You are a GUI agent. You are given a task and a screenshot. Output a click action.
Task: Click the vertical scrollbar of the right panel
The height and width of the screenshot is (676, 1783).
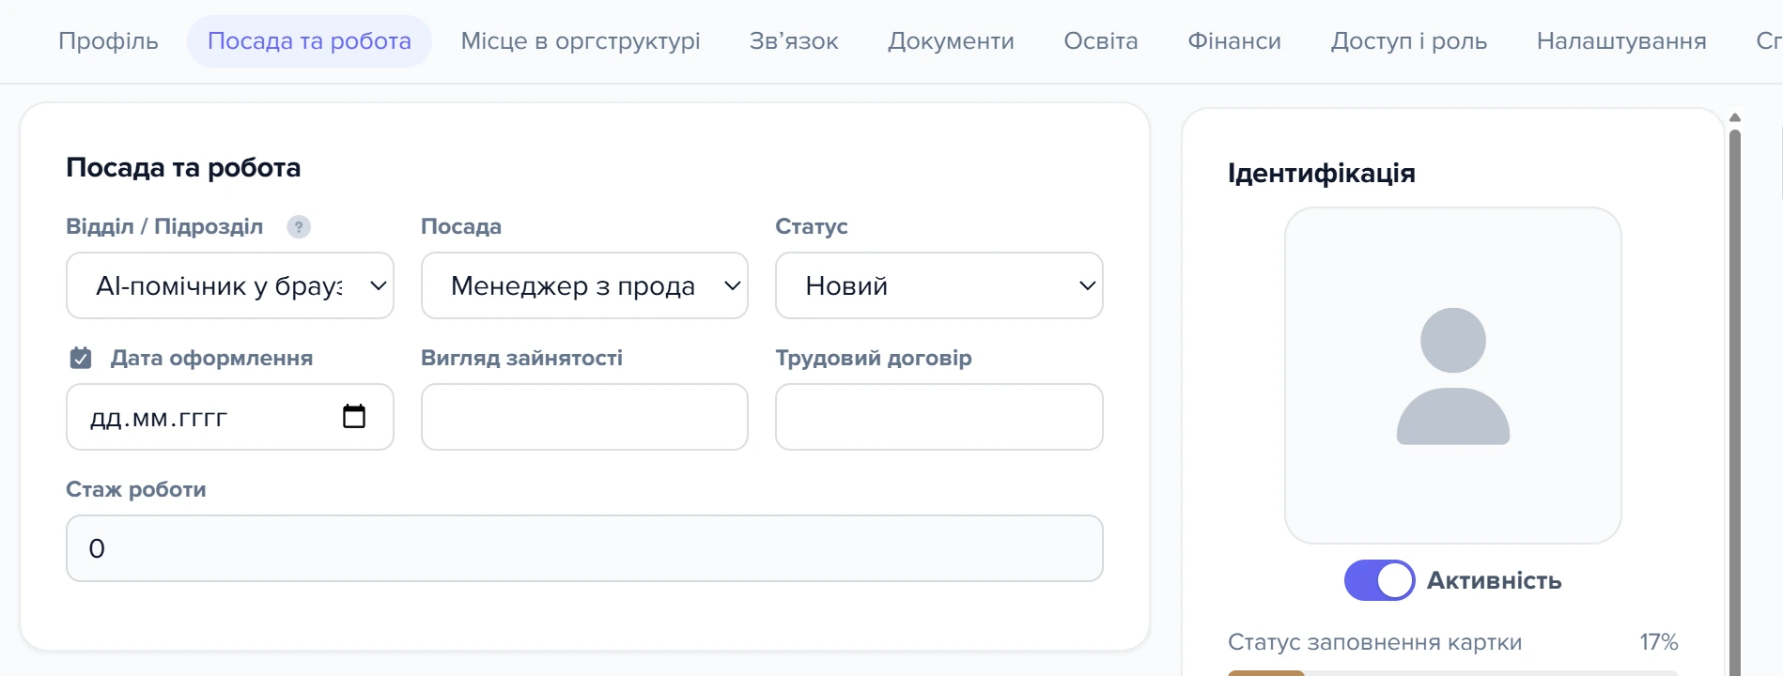pos(1735,404)
